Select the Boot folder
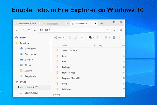Viewport: 157px width, 105px height. tap(64, 56)
